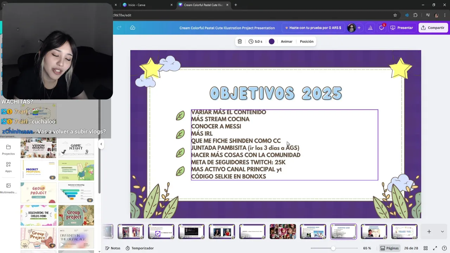The height and width of the screenshot is (253, 450).
Task: Open Apps in the sidebar
Action: pyautogui.click(x=8, y=167)
